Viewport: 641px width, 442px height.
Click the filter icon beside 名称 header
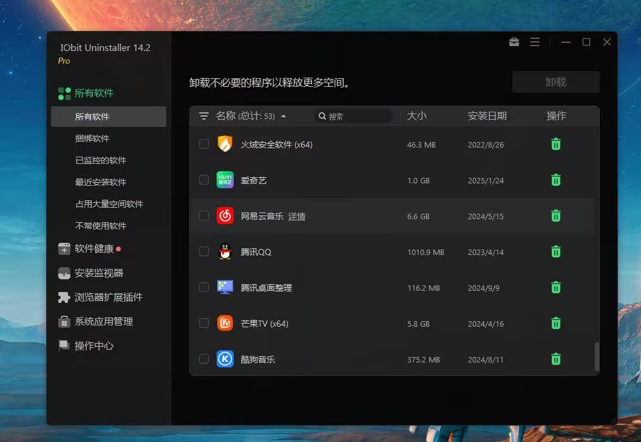point(203,116)
